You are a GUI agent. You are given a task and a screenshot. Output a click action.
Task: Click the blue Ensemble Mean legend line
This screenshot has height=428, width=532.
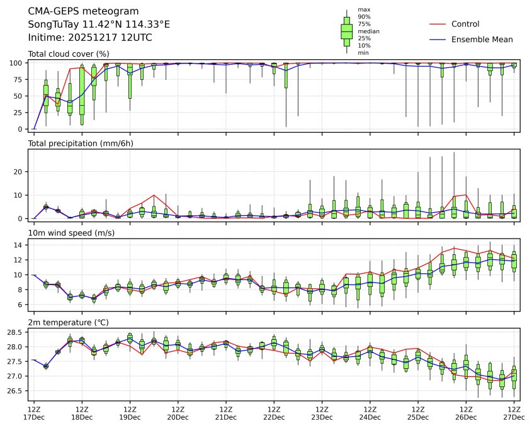(438, 39)
